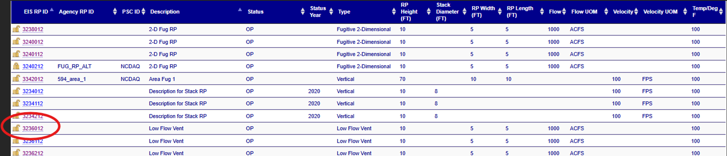Open the 3240212 release point link
This screenshot has height=156, width=727.
click(33, 66)
